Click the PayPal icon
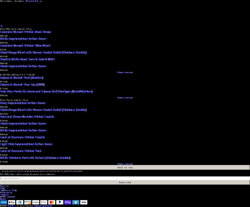 [x=60, y=202]
